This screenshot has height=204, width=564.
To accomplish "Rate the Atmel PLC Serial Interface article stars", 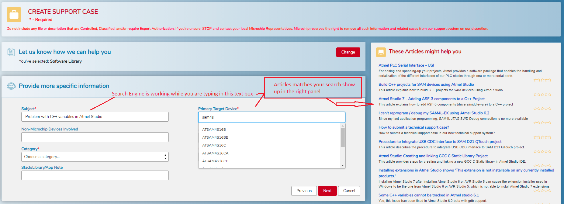I will [542, 80].
